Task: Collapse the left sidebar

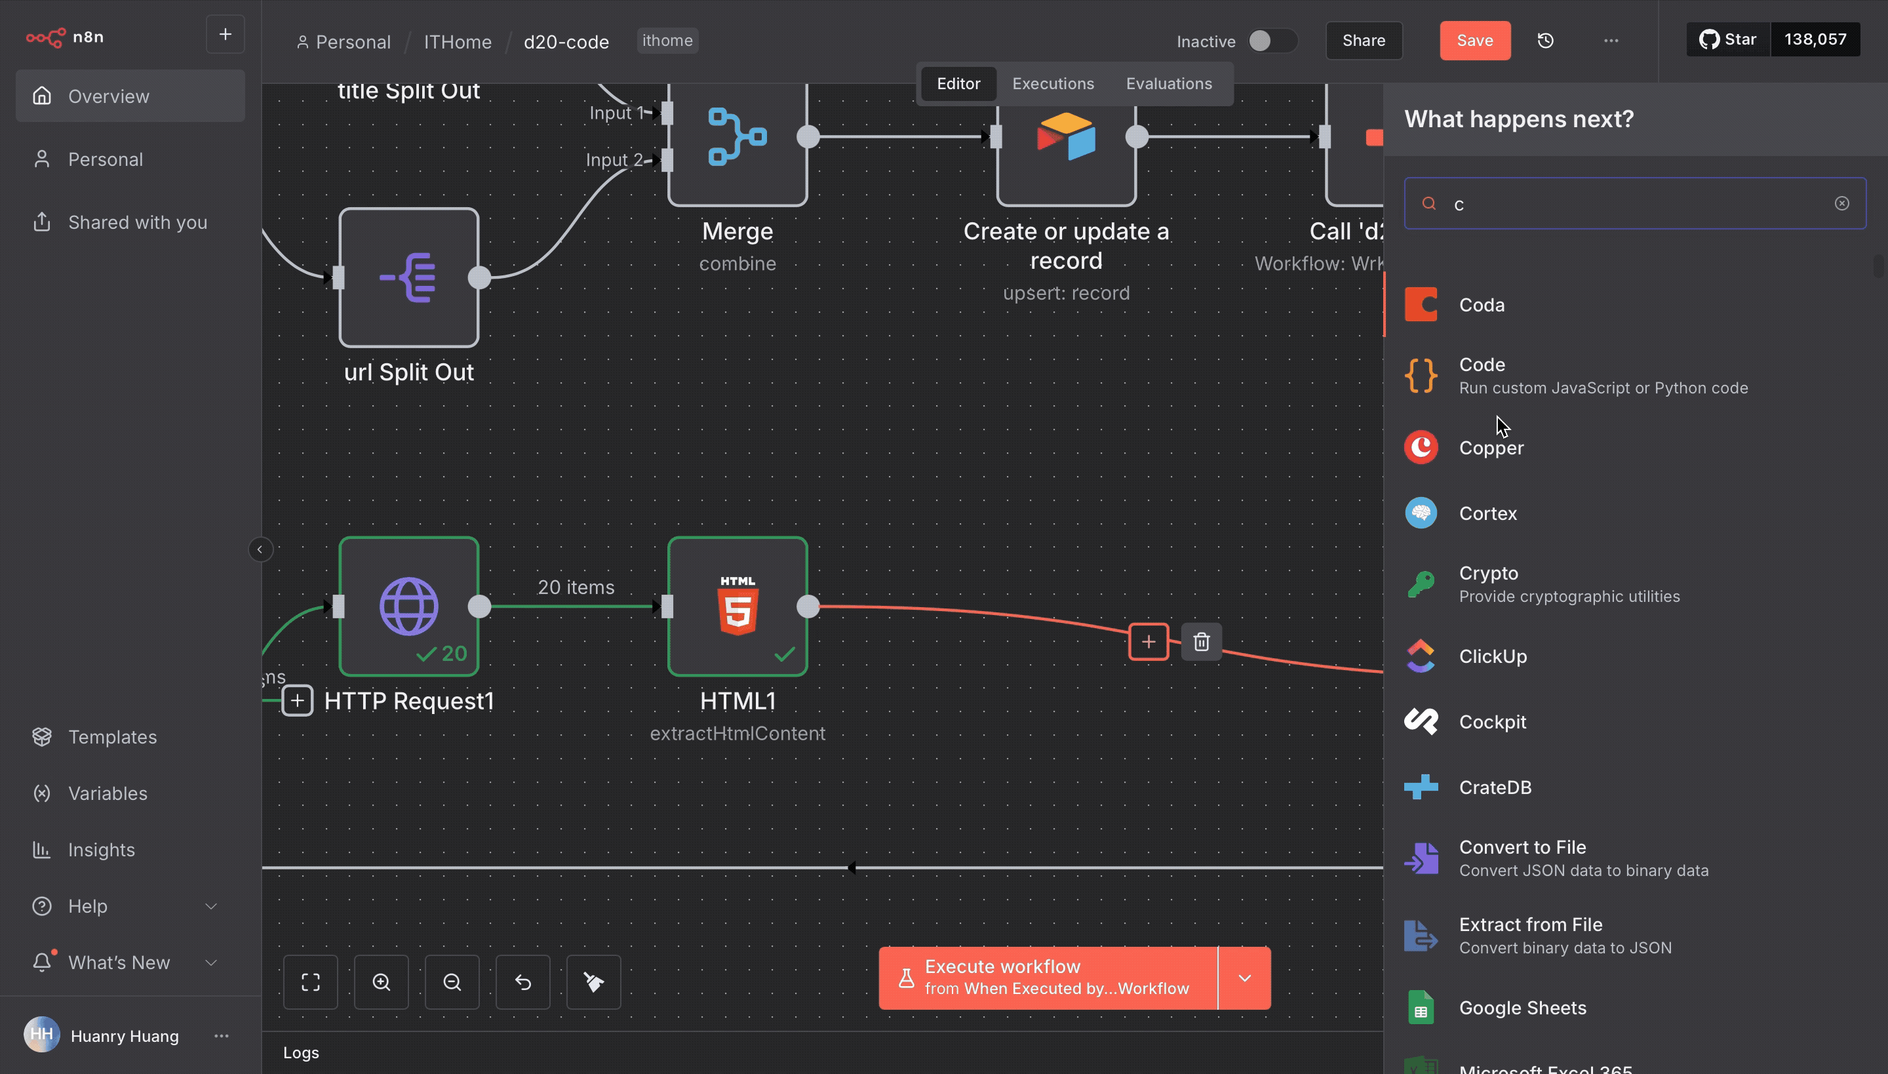Action: coord(260,549)
